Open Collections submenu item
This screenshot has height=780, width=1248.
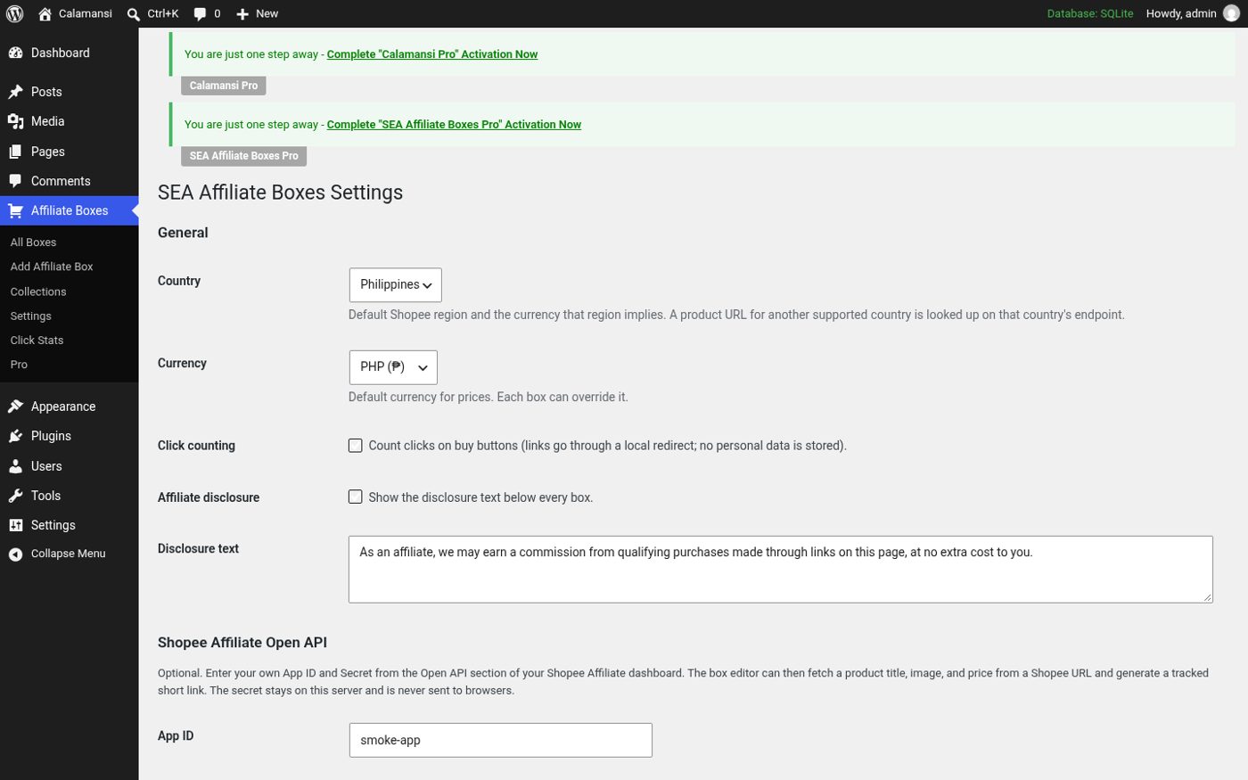38,291
